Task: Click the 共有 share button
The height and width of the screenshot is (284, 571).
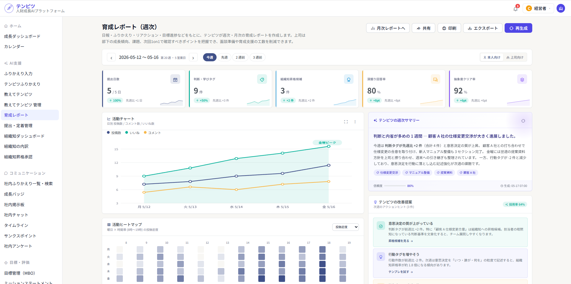Action: coord(424,28)
